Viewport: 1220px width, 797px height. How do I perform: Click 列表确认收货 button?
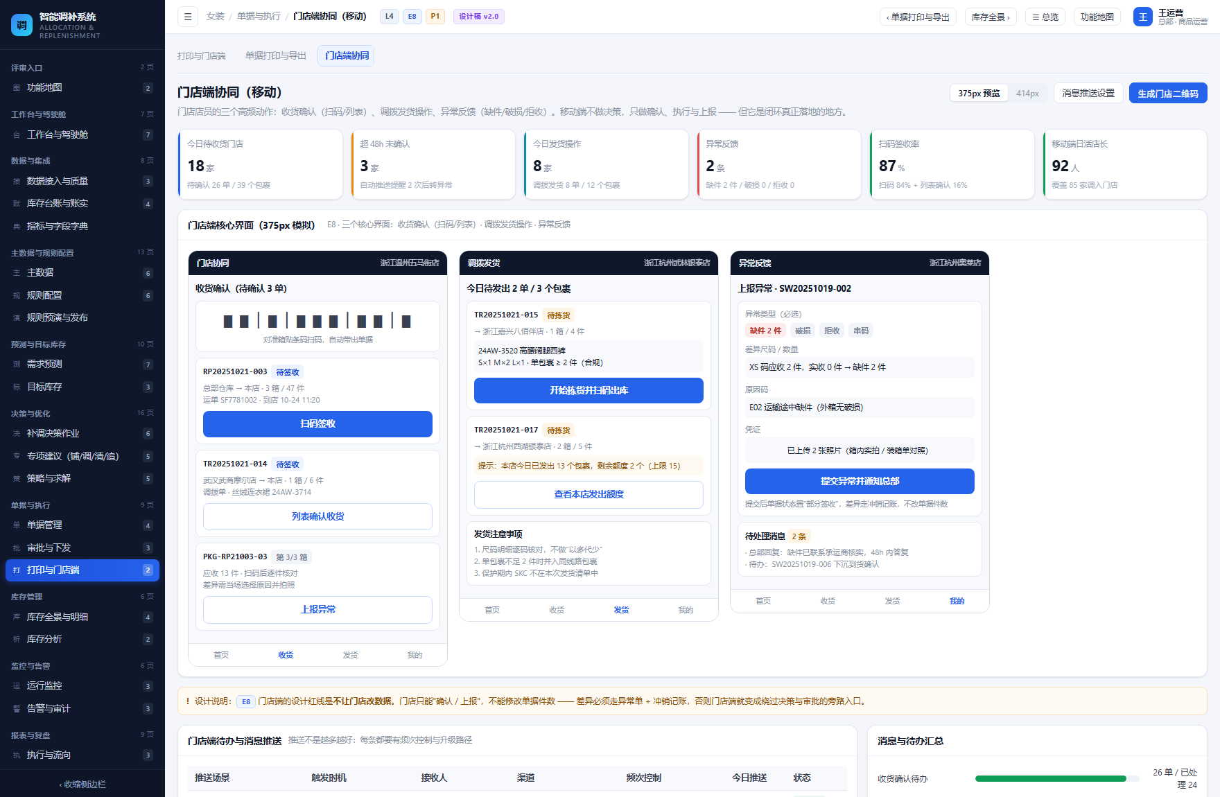click(x=317, y=517)
